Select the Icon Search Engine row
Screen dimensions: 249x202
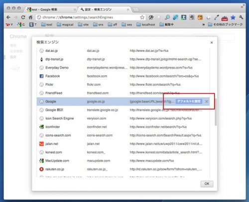point(123,118)
